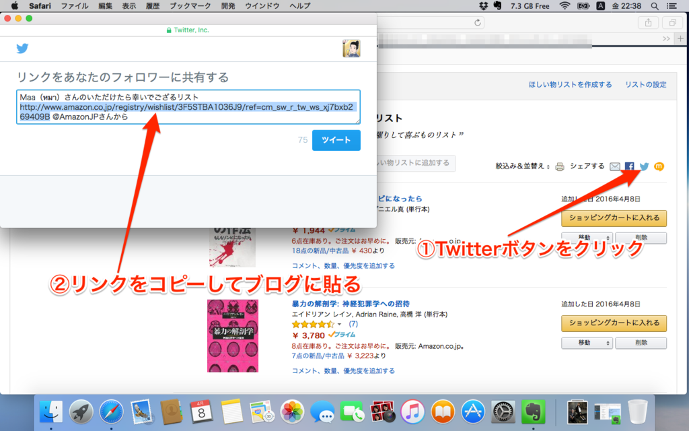Open Notes in the Dock
689x431 pixels.
point(231,411)
